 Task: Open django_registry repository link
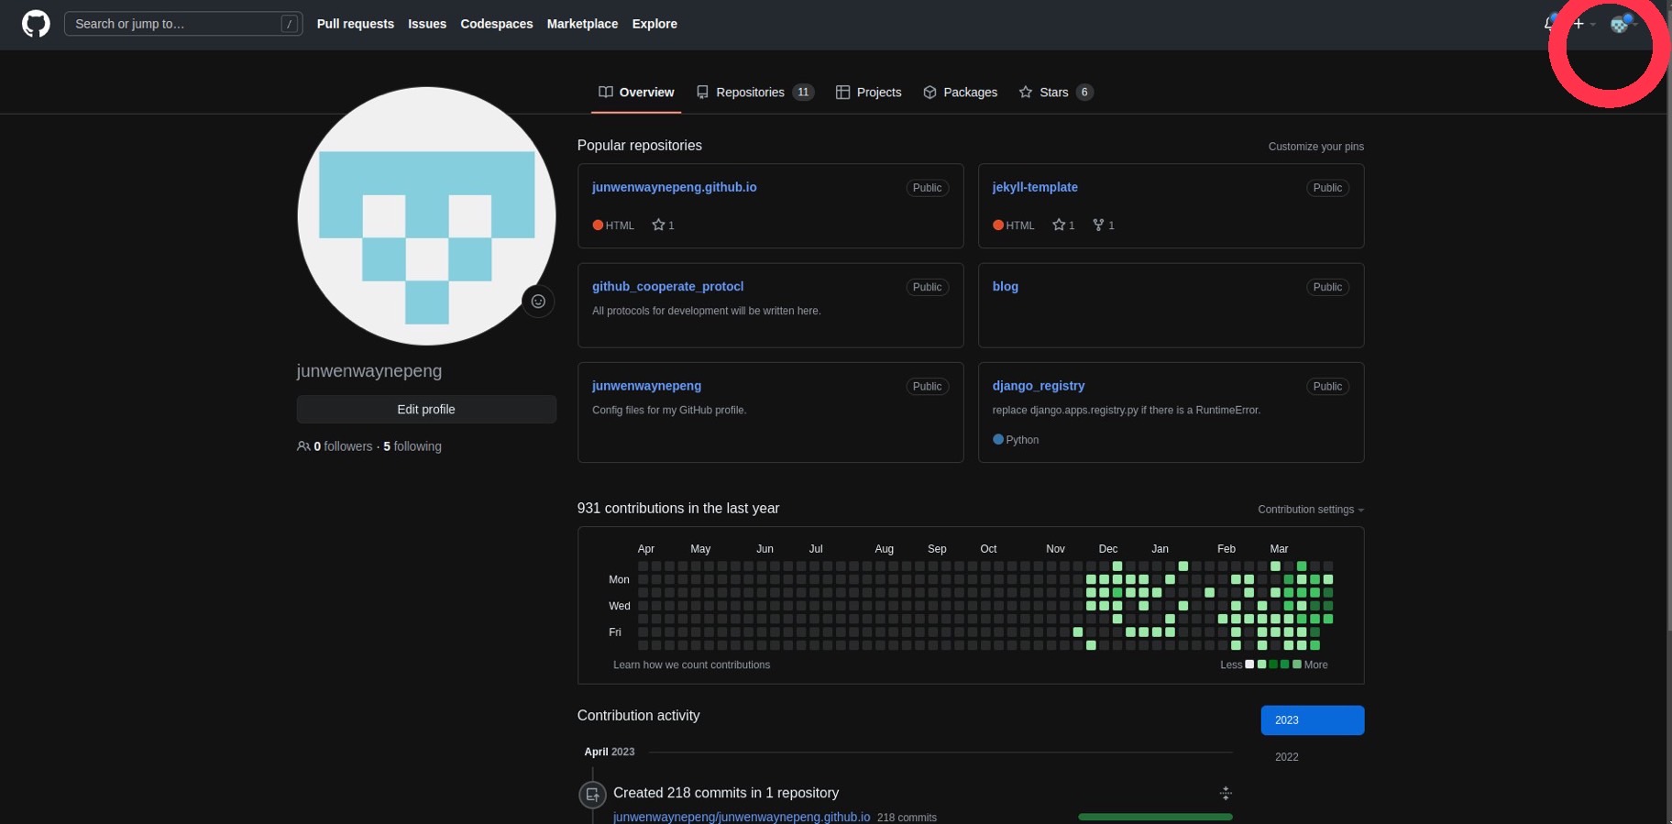(x=1039, y=386)
